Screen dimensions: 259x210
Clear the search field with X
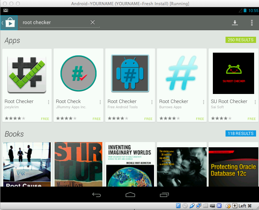[93, 22]
